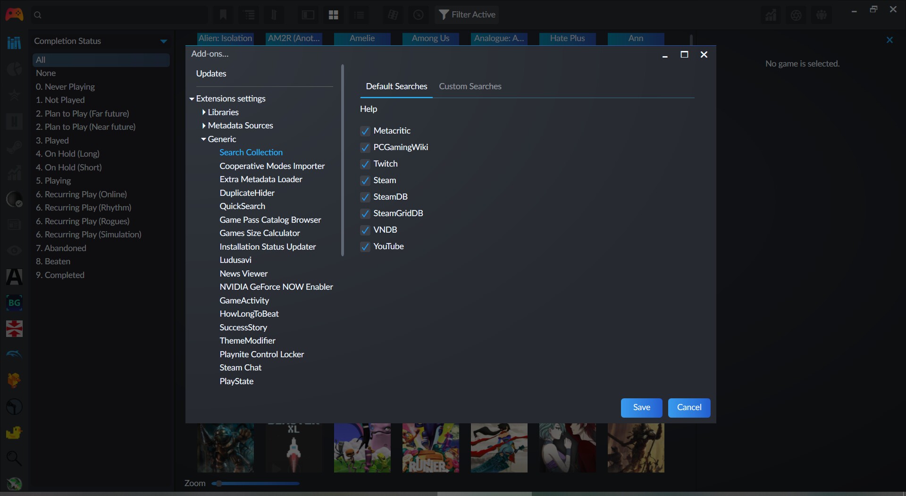Open Ludusavi extension settings
The width and height of the screenshot is (906, 496).
(235, 260)
